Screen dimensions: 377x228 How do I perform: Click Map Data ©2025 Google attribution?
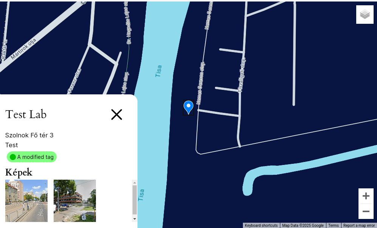303,225
